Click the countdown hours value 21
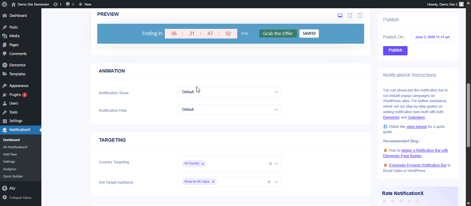This screenshot has height=206, width=471. pyautogui.click(x=192, y=33)
